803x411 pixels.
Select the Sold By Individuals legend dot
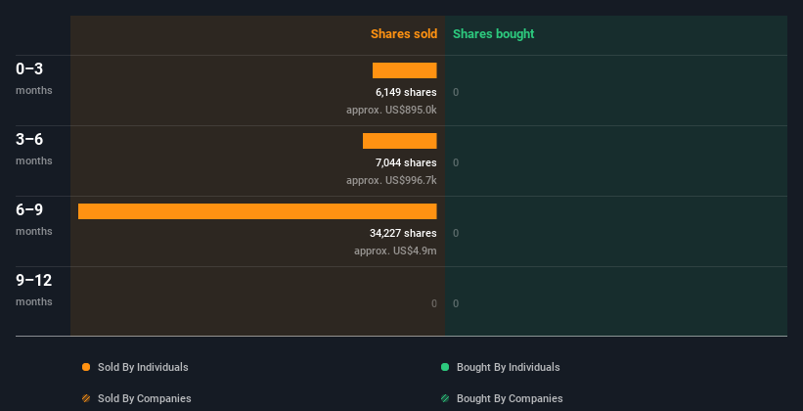click(x=86, y=367)
